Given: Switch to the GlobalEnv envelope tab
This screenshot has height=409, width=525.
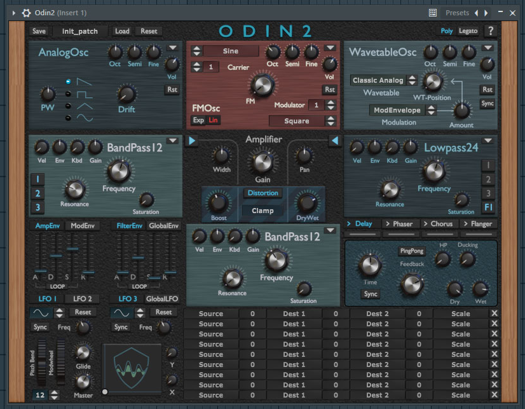Looking at the screenshot, I should 163,226.
